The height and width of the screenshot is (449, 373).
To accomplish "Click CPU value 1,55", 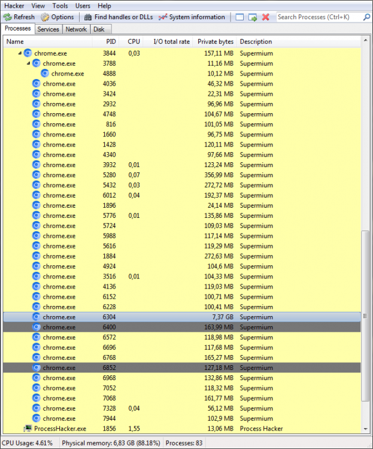I will pyautogui.click(x=134, y=429).
